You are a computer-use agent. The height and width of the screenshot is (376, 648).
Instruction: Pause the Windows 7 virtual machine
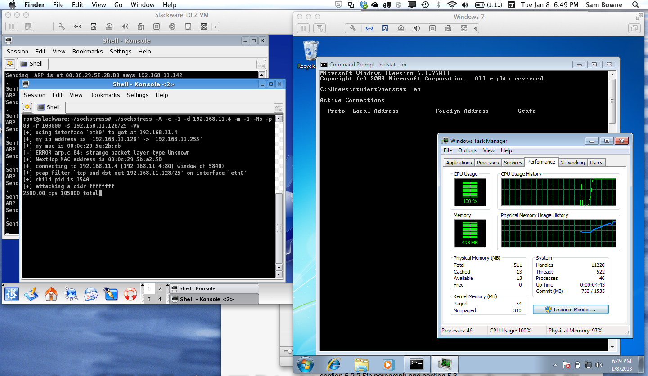point(303,28)
